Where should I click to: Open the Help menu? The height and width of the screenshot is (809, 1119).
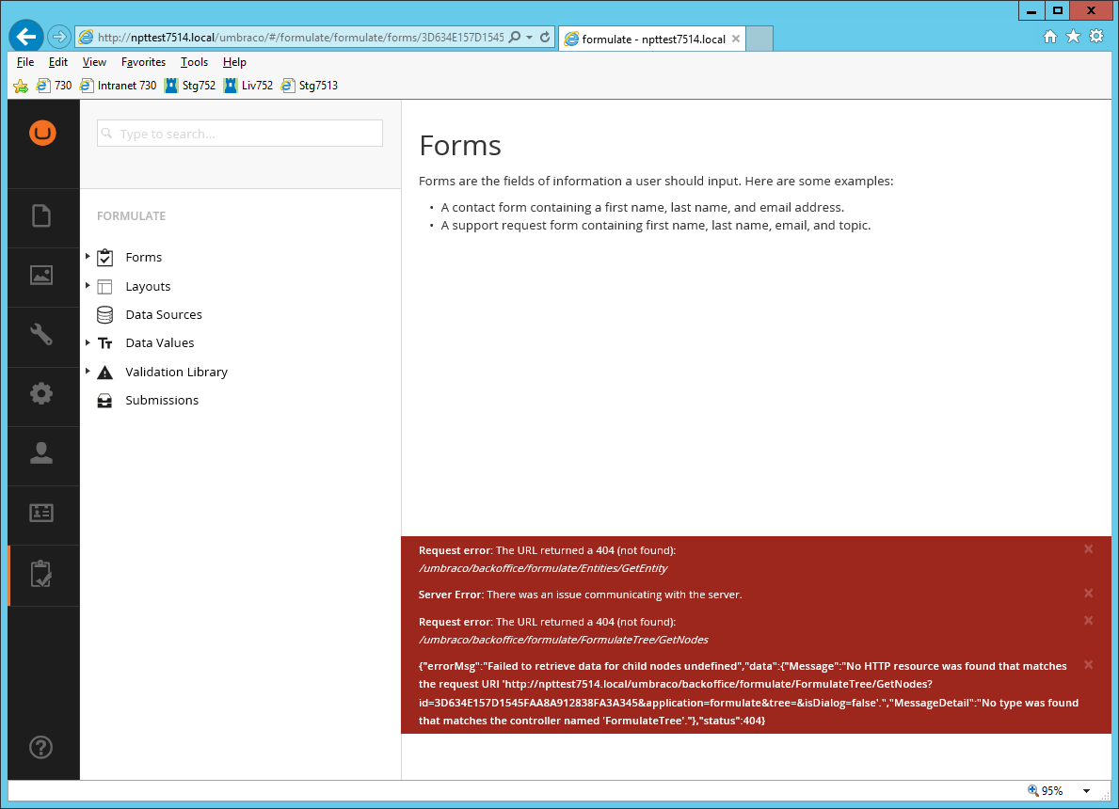234,62
